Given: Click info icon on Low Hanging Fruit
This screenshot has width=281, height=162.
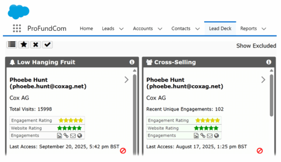Looking at the screenshot, I should tap(132, 62).
